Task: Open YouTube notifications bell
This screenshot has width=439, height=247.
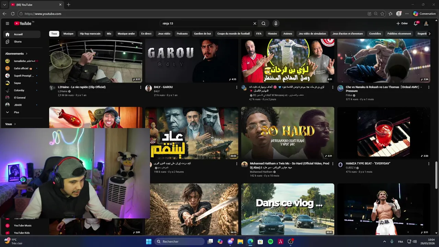Action: pos(416,23)
